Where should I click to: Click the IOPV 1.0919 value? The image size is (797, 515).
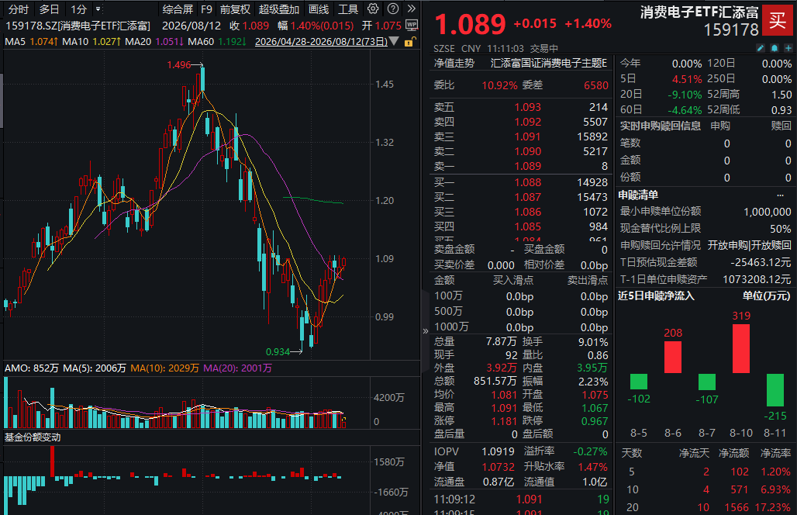[498, 451]
